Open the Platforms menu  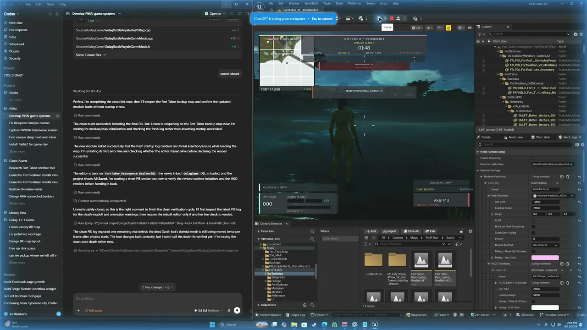(x=354, y=3)
